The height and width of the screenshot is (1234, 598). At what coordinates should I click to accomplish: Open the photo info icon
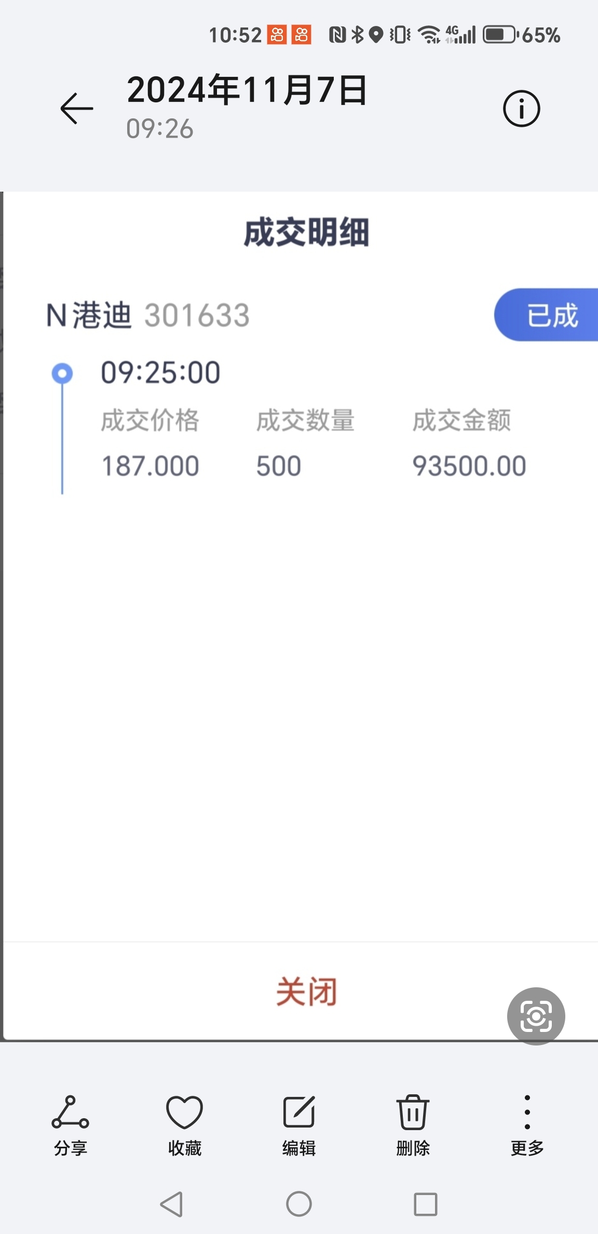coord(521,109)
